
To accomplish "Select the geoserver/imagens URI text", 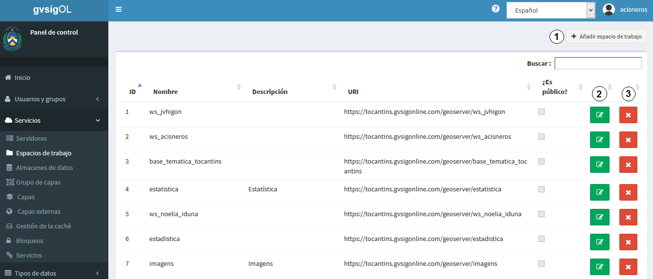I will tap(421, 263).
